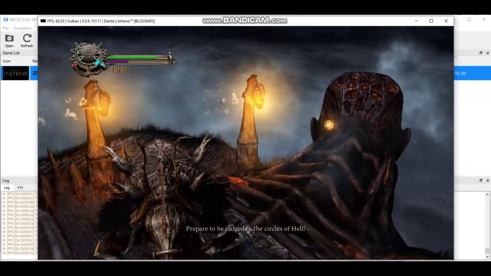
Task: Close the Log dock panel
Action: (x=488, y=180)
